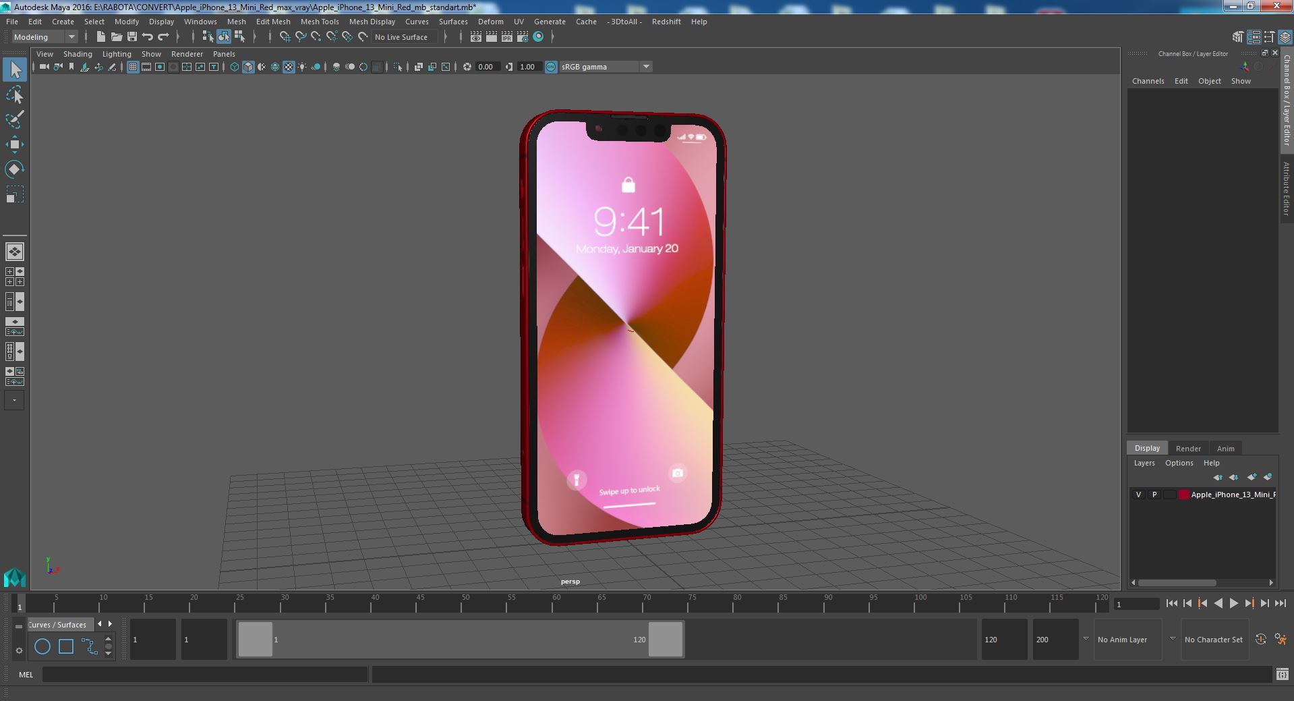Viewport: 1294px width, 701px height.
Task: Choose the Rotate tool in the toolbox
Action: point(14,169)
